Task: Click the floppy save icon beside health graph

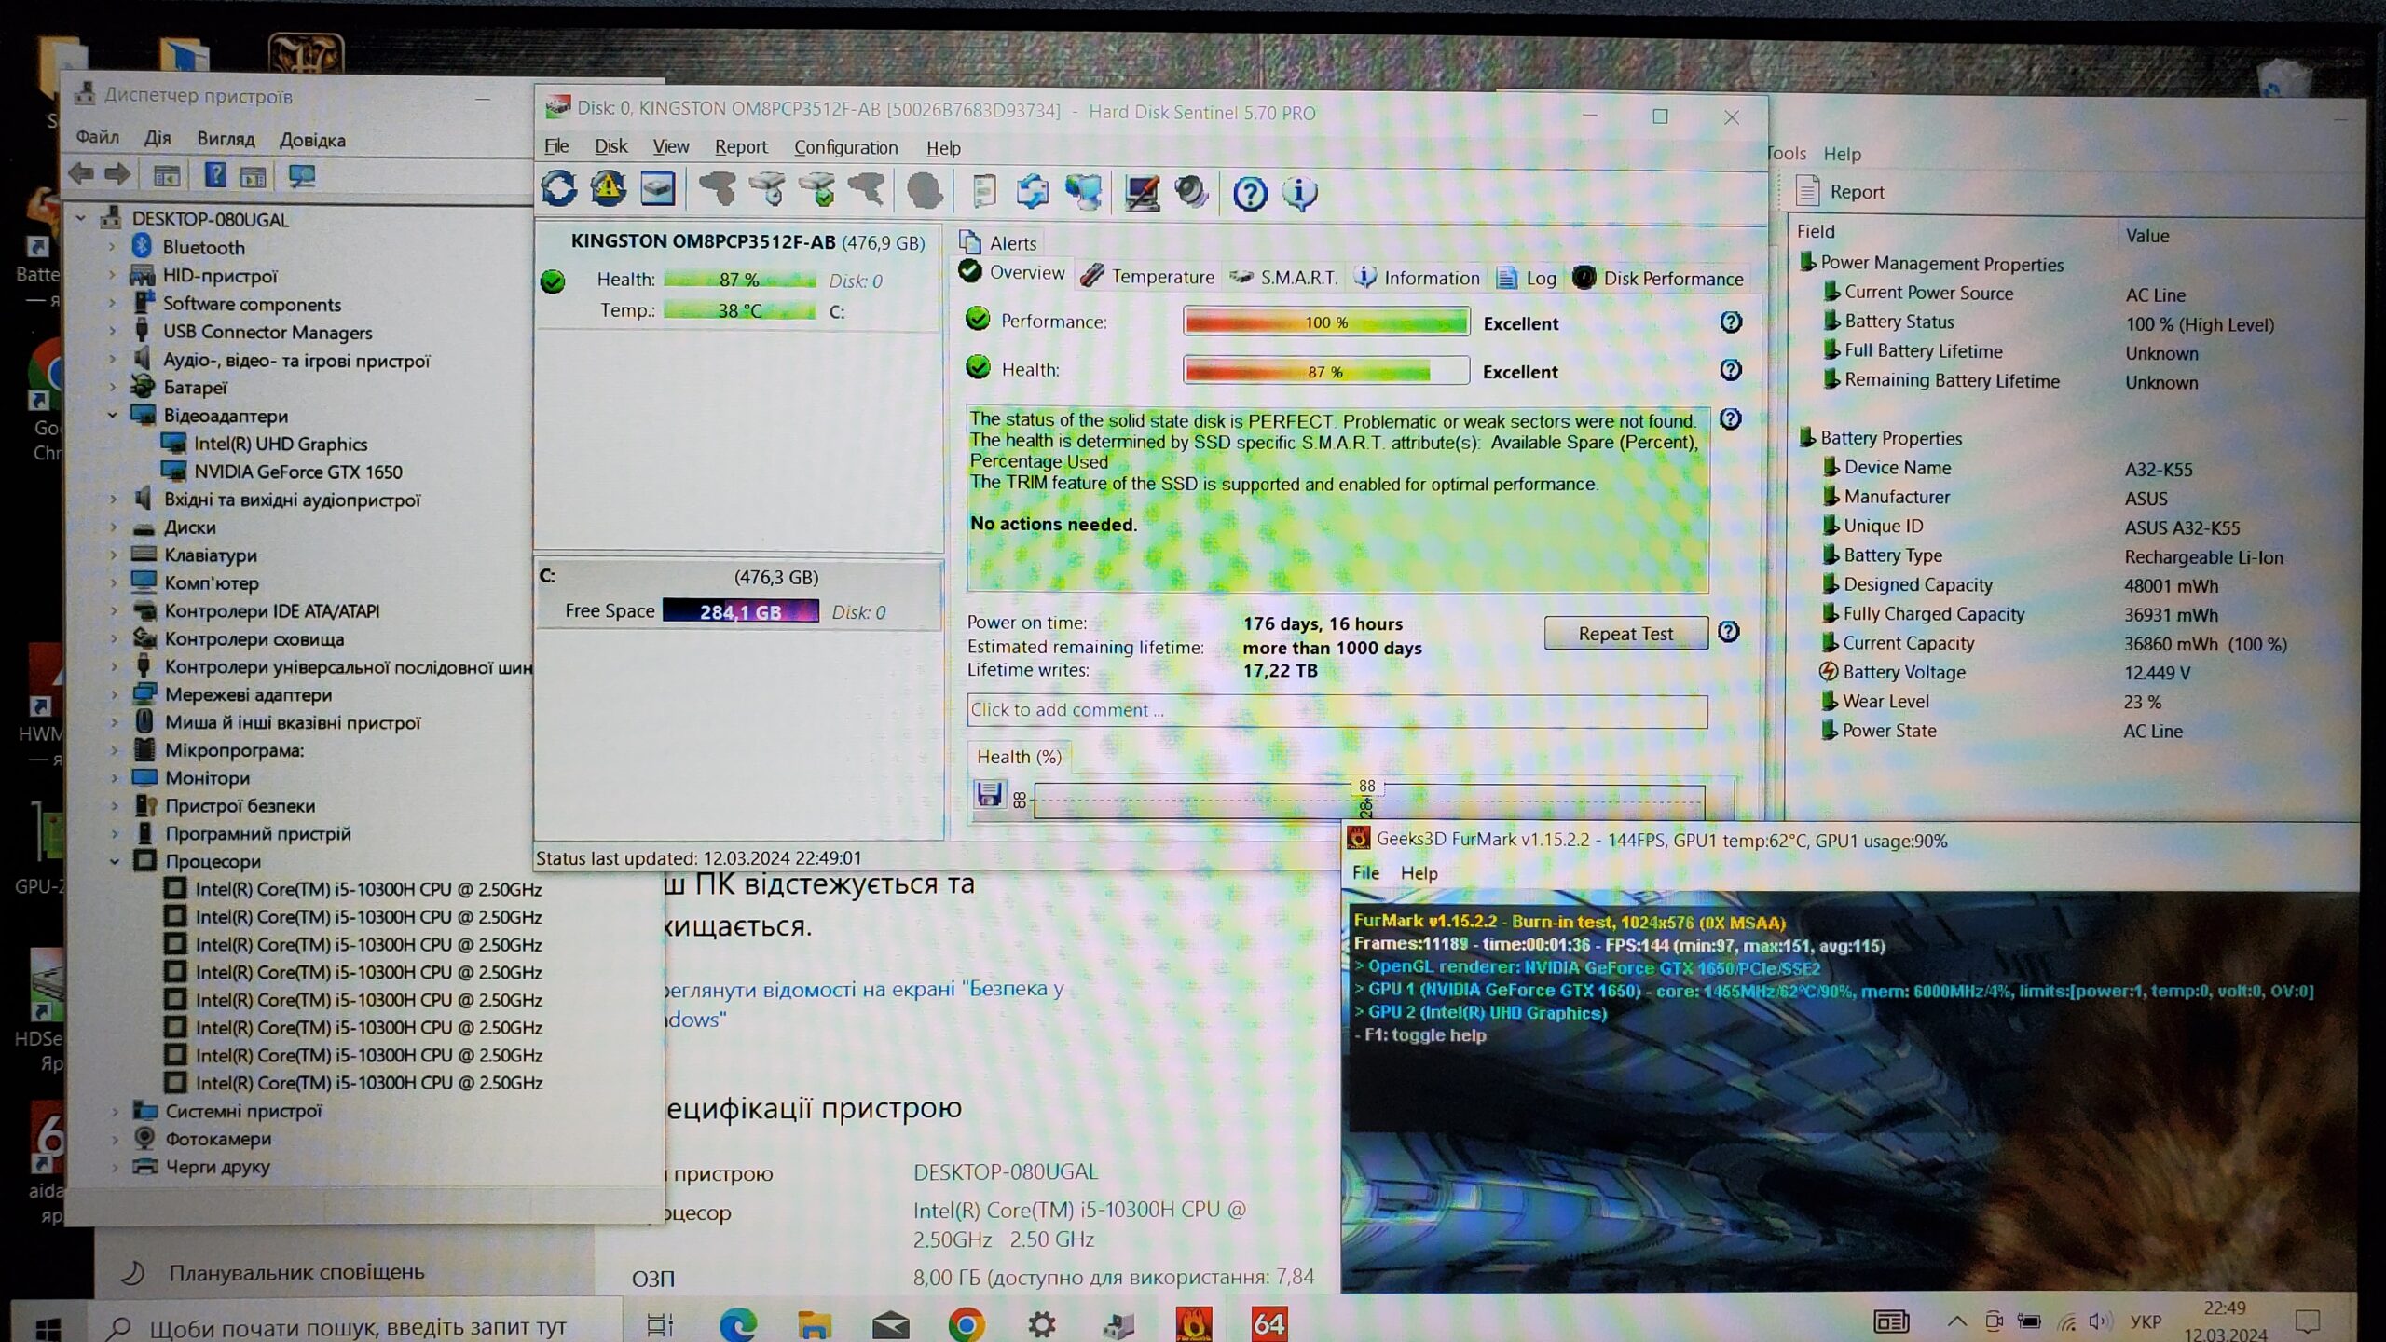Action: coord(988,795)
